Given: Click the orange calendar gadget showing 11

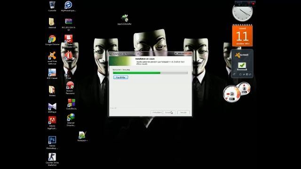Looking at the screenshot, I should click(242, 36).
